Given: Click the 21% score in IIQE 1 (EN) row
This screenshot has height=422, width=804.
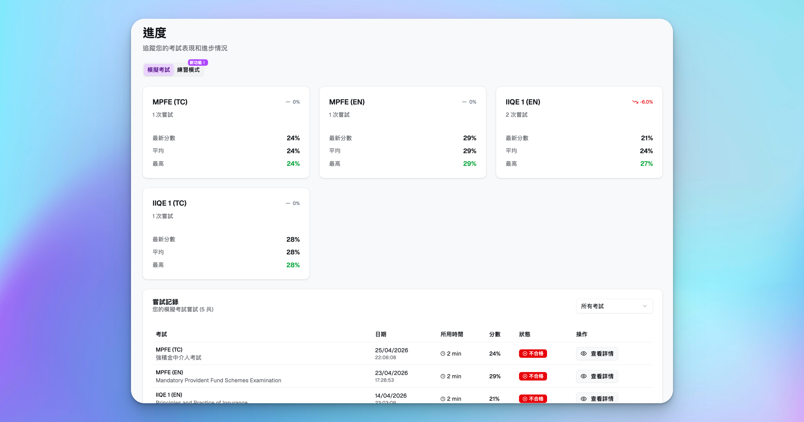Looking at the screenshot, I should coord(494,399).
